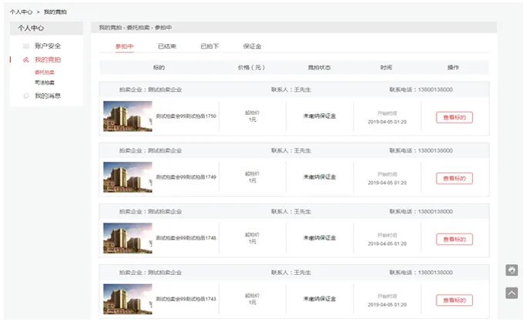Click the 操作 column header
The image size is (527, 322).
point(453,68)
